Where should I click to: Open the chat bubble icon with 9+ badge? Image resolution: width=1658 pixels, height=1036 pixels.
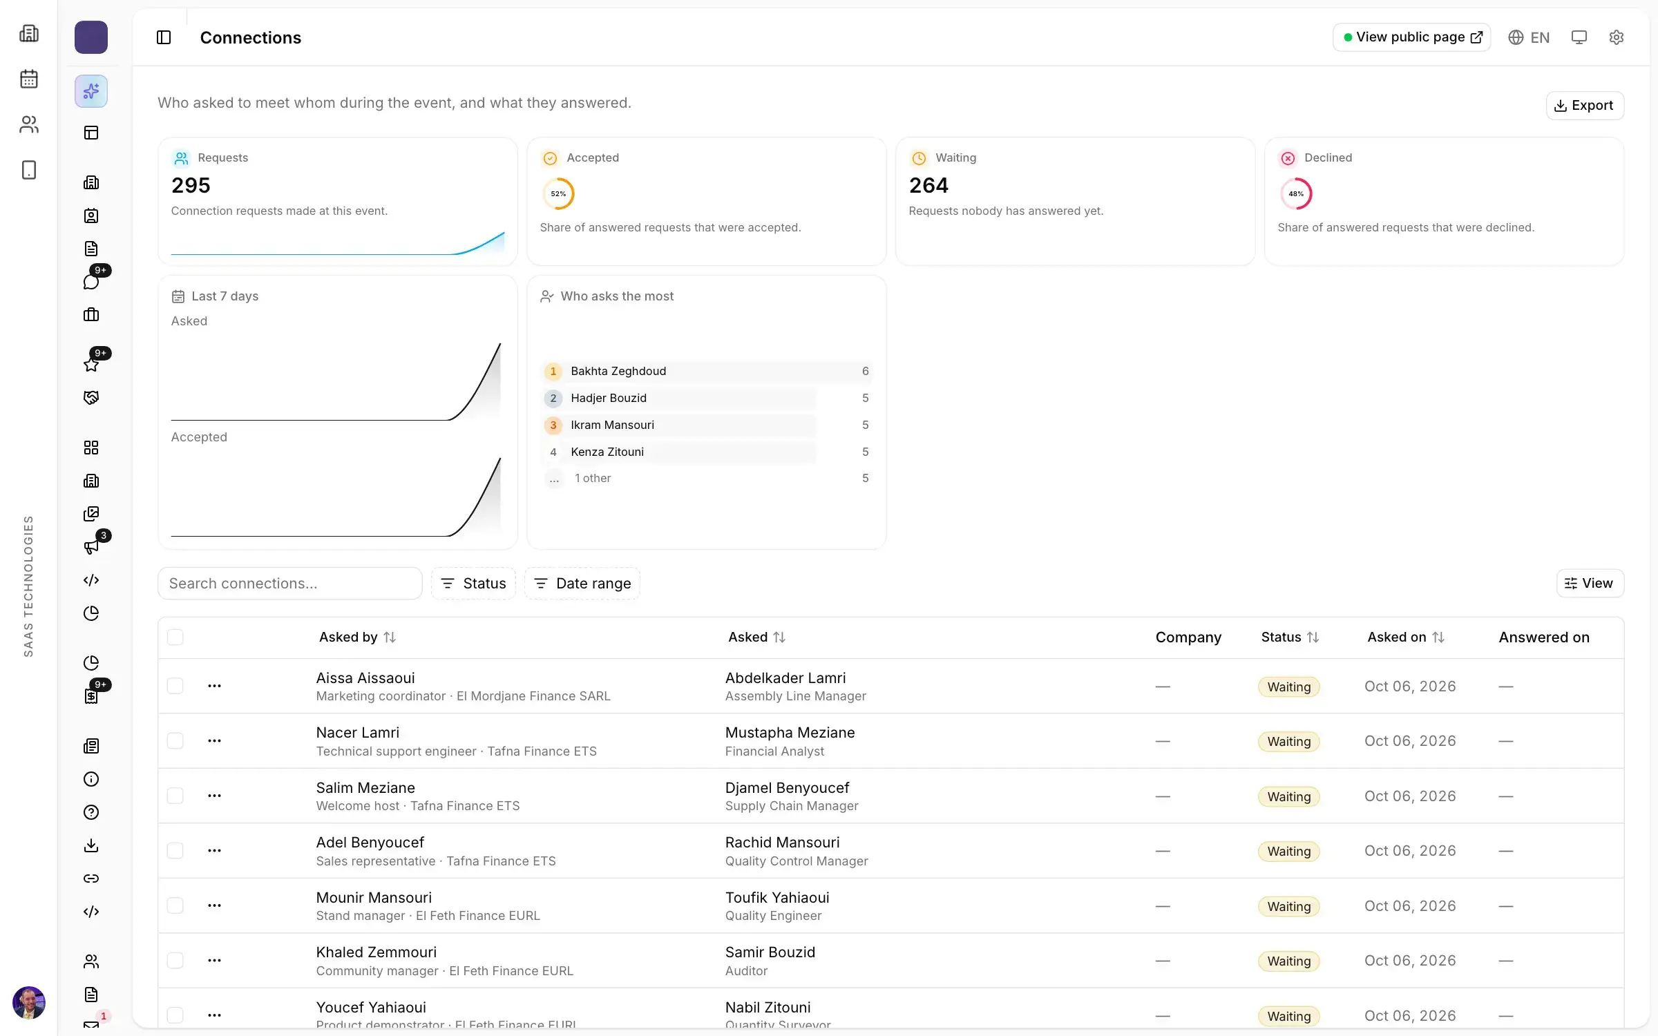(x=91, y=281)
